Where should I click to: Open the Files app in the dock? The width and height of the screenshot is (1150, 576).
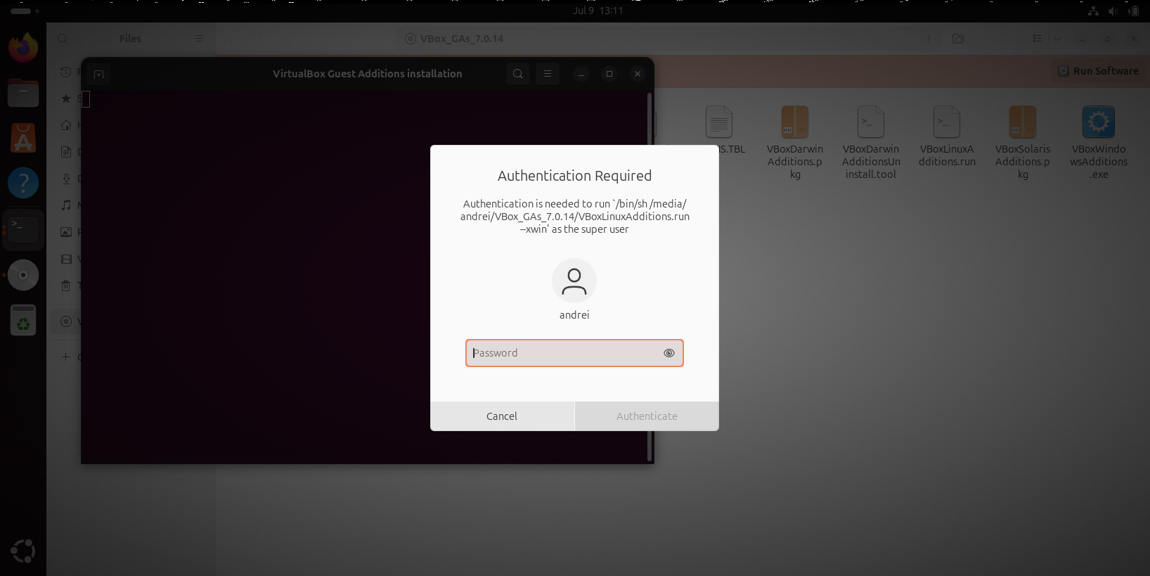(x=23, y=93)
